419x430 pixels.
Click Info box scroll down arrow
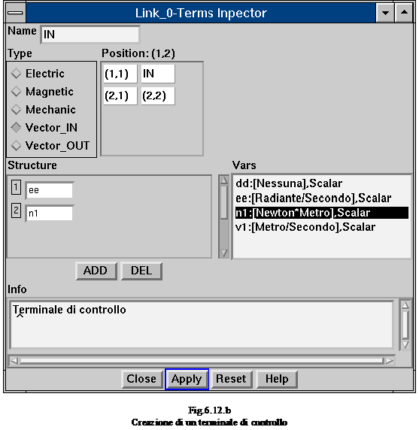pyautogui.click(x=405, y=345)
